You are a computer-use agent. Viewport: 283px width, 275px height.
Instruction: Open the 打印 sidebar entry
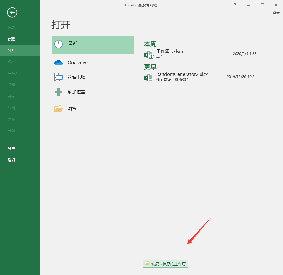pos(11,85)
